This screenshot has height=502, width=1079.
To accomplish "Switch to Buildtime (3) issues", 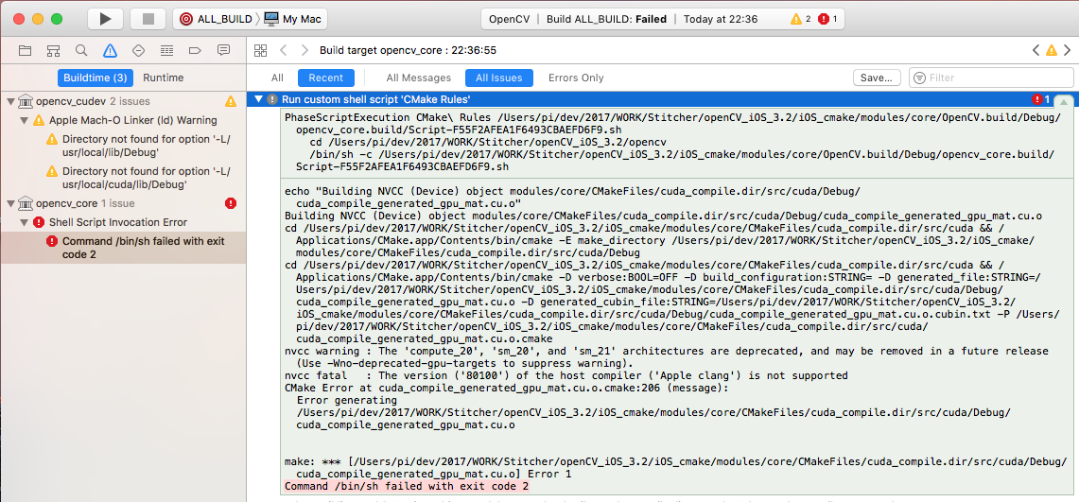I will pos(95,78).
